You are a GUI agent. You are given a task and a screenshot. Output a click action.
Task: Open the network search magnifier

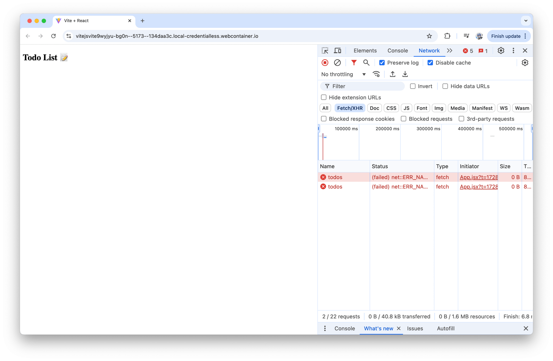click(x=366, y=63)
